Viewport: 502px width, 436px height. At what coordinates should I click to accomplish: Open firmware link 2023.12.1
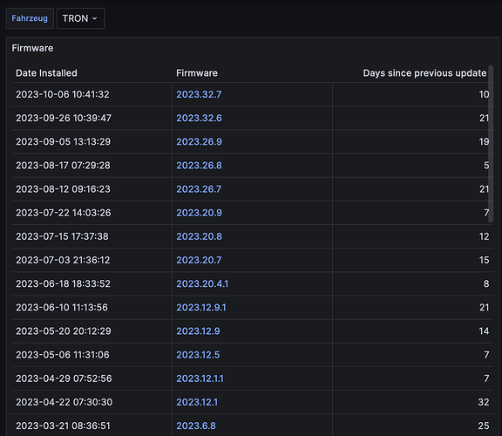197,402
